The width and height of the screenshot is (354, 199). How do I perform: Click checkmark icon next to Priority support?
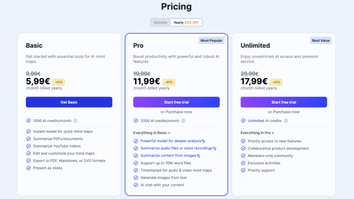click(x=243, y=170)
